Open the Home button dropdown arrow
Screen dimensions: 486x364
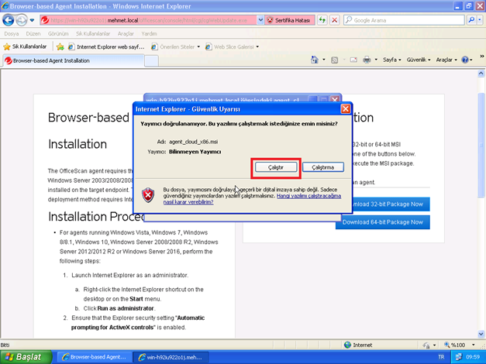click(324, 60)
